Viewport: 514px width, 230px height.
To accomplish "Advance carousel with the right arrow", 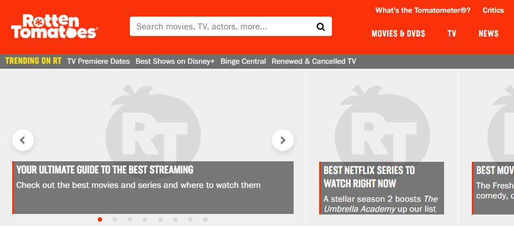I will click(x=283, y=140).
